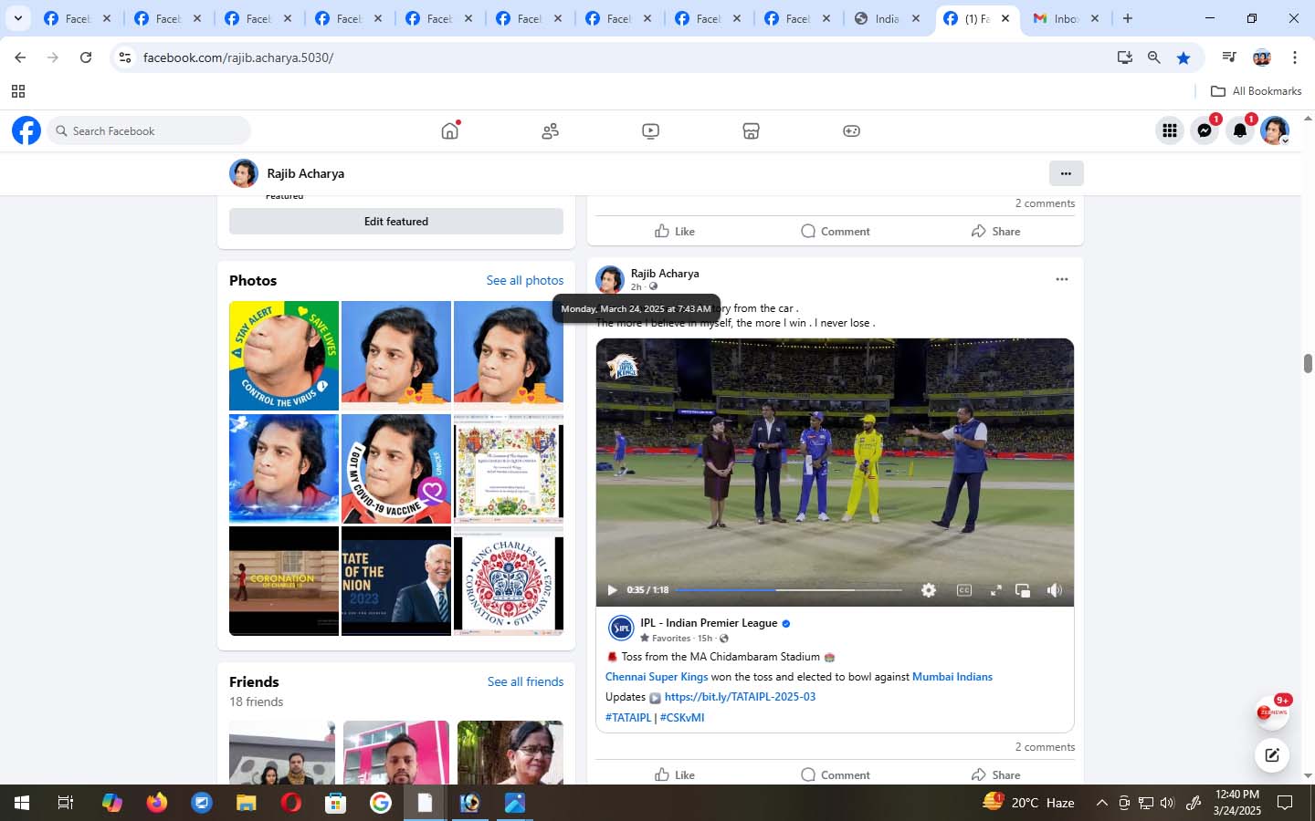
Task: Open the Chennai Super Kings link
Action: coord(657,677)
